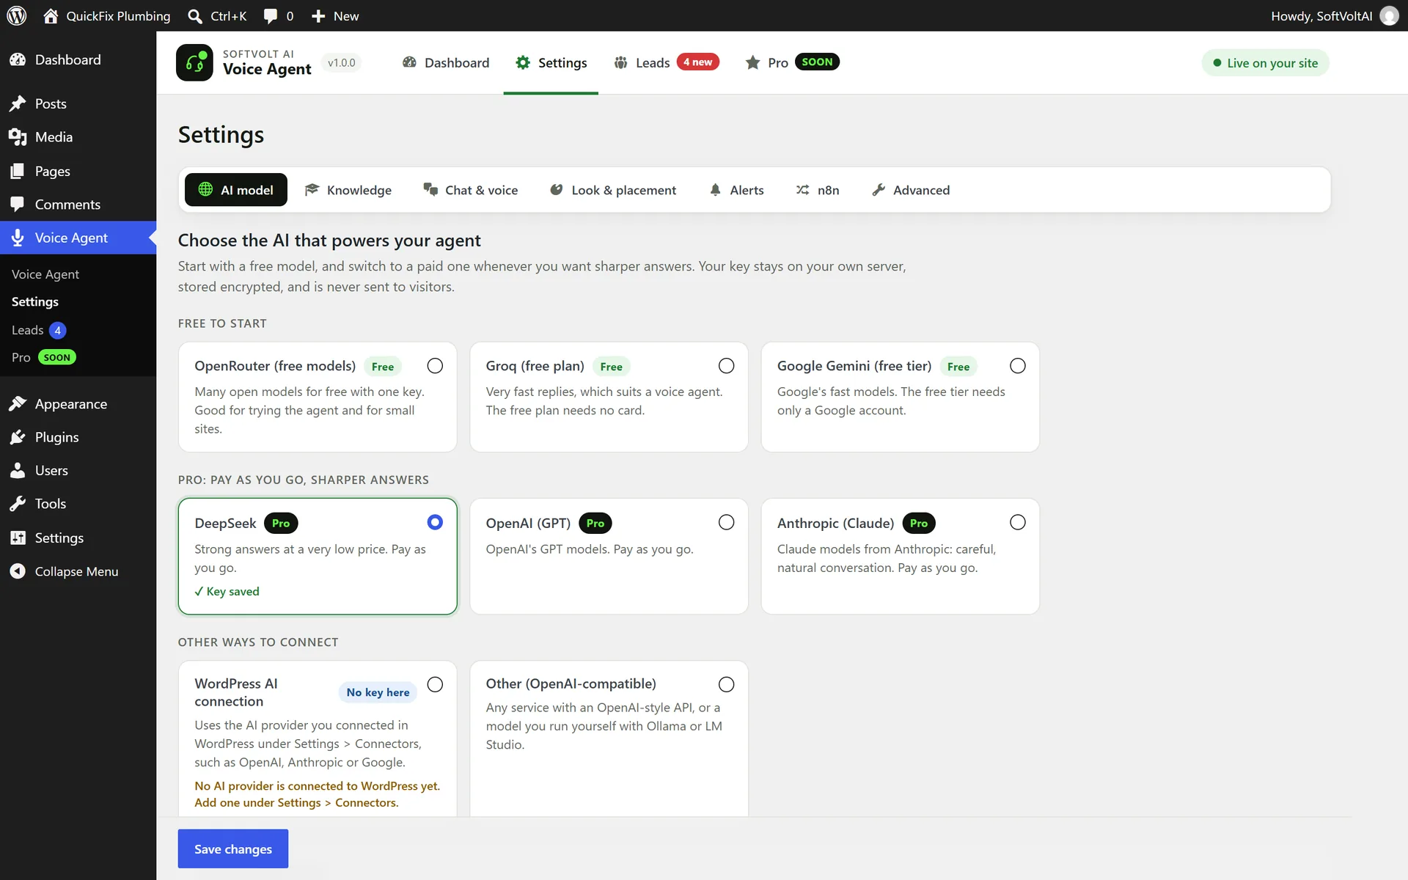Open Users via its person icon
This screenshot has width=1408, height=880.
coord(18,471)
